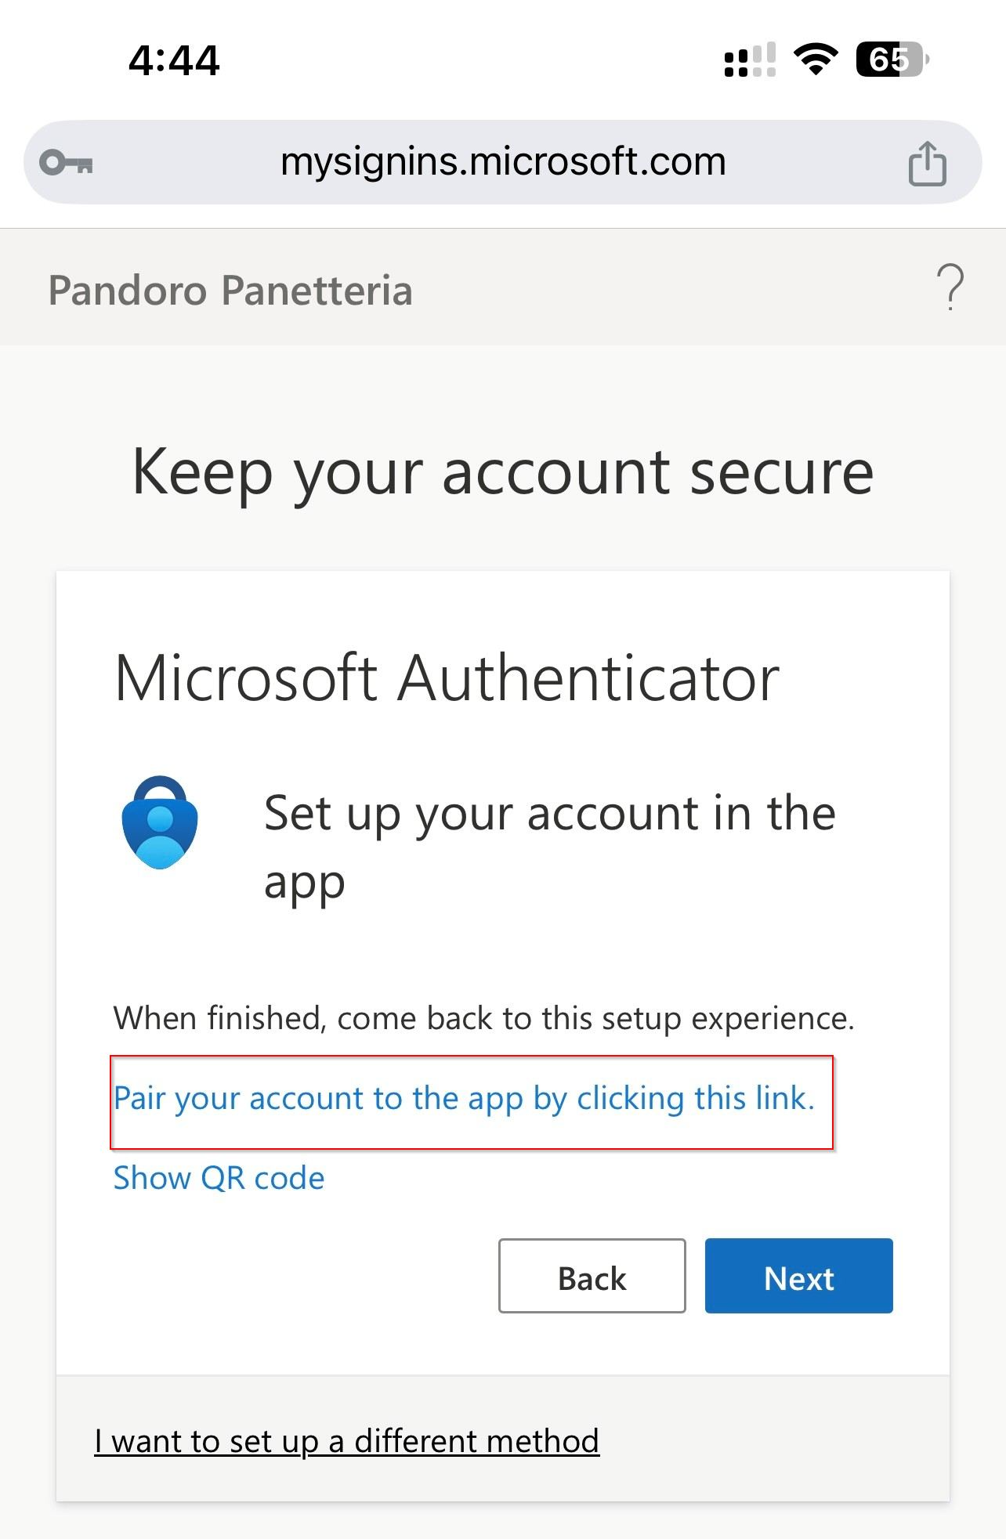
Task: Open the 'Pair your account to the app' link
Action: click(x=464, y=1099)
